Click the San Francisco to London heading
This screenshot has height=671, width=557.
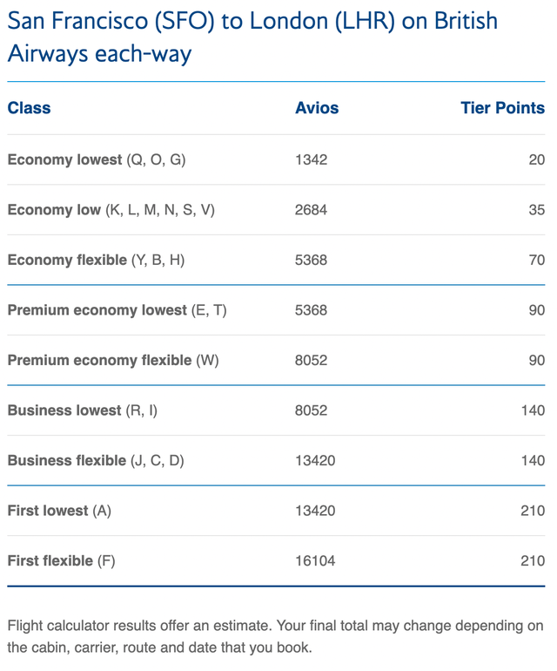(252, 37)
